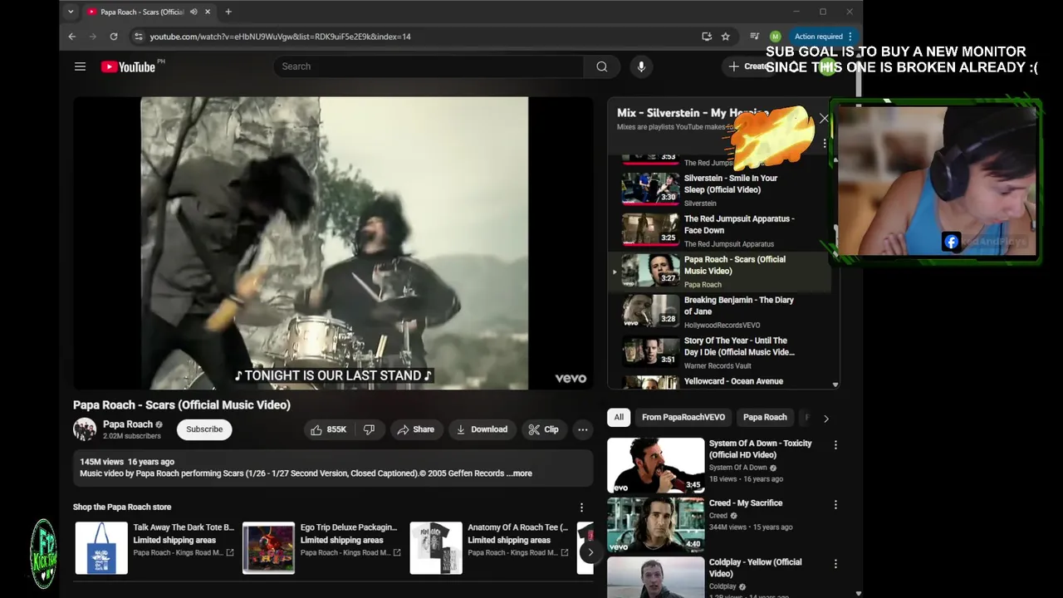Go back with browser back arrow

coord(72,37)
